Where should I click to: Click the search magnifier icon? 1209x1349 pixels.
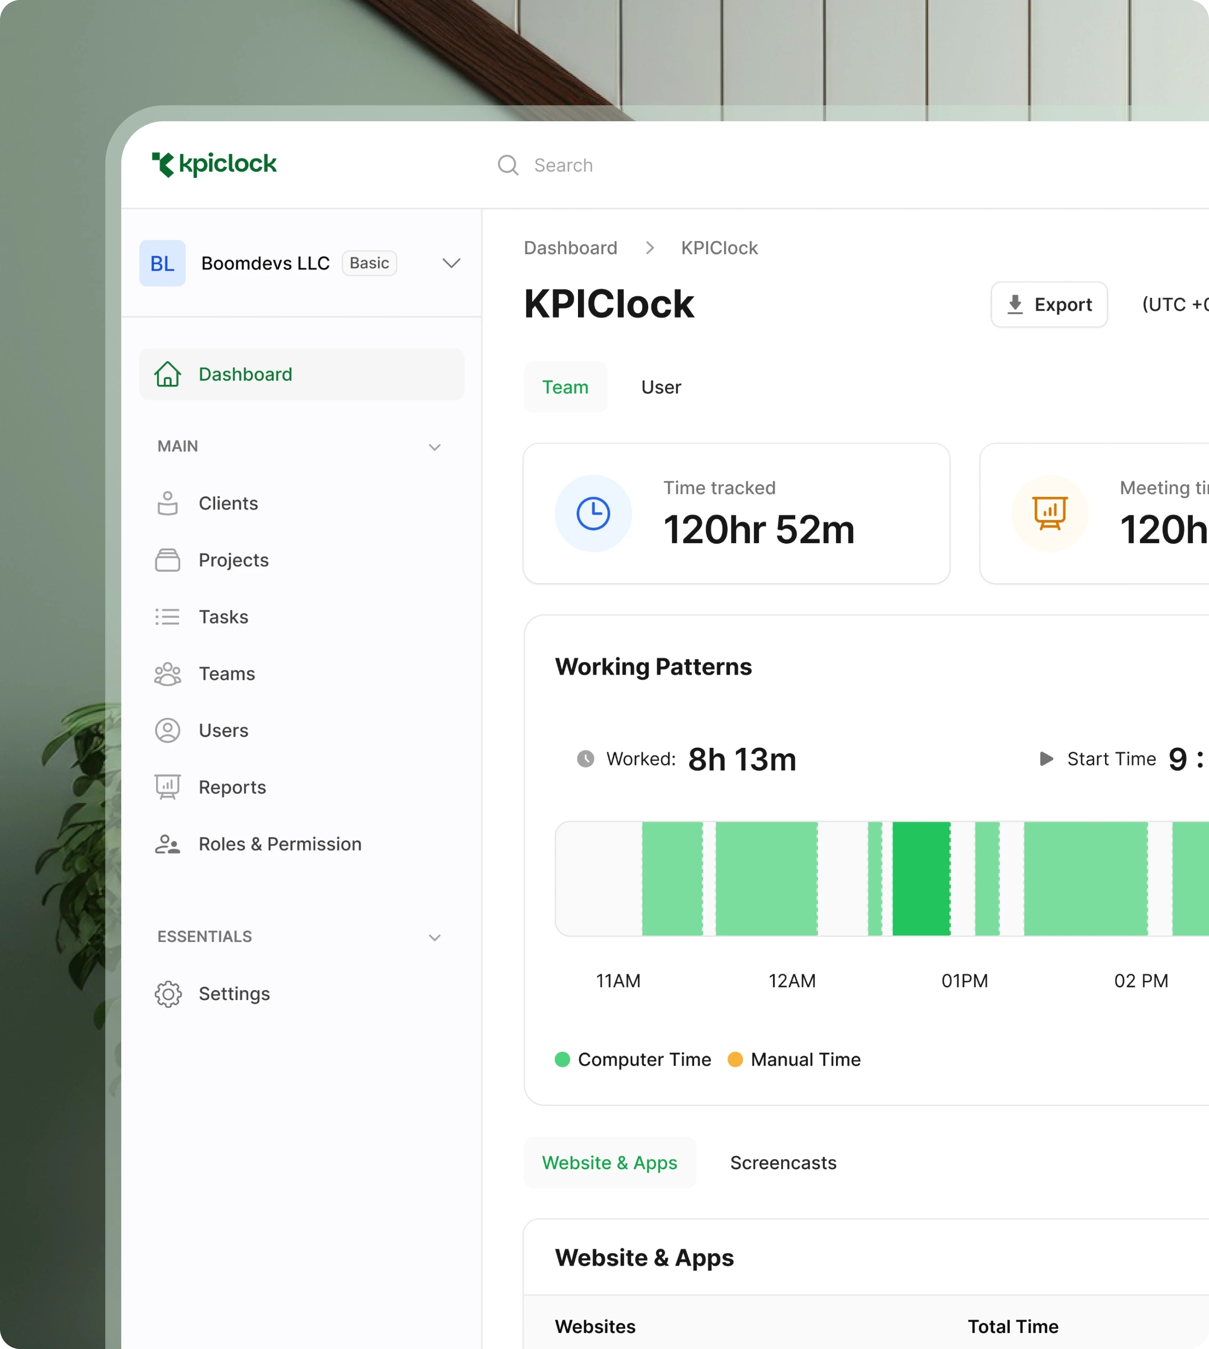pos(508,165)
